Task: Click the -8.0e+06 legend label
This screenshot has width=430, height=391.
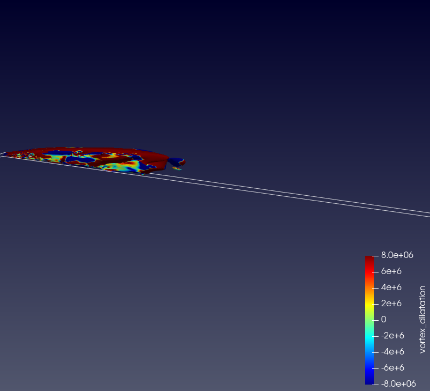Action: (398, 383)
